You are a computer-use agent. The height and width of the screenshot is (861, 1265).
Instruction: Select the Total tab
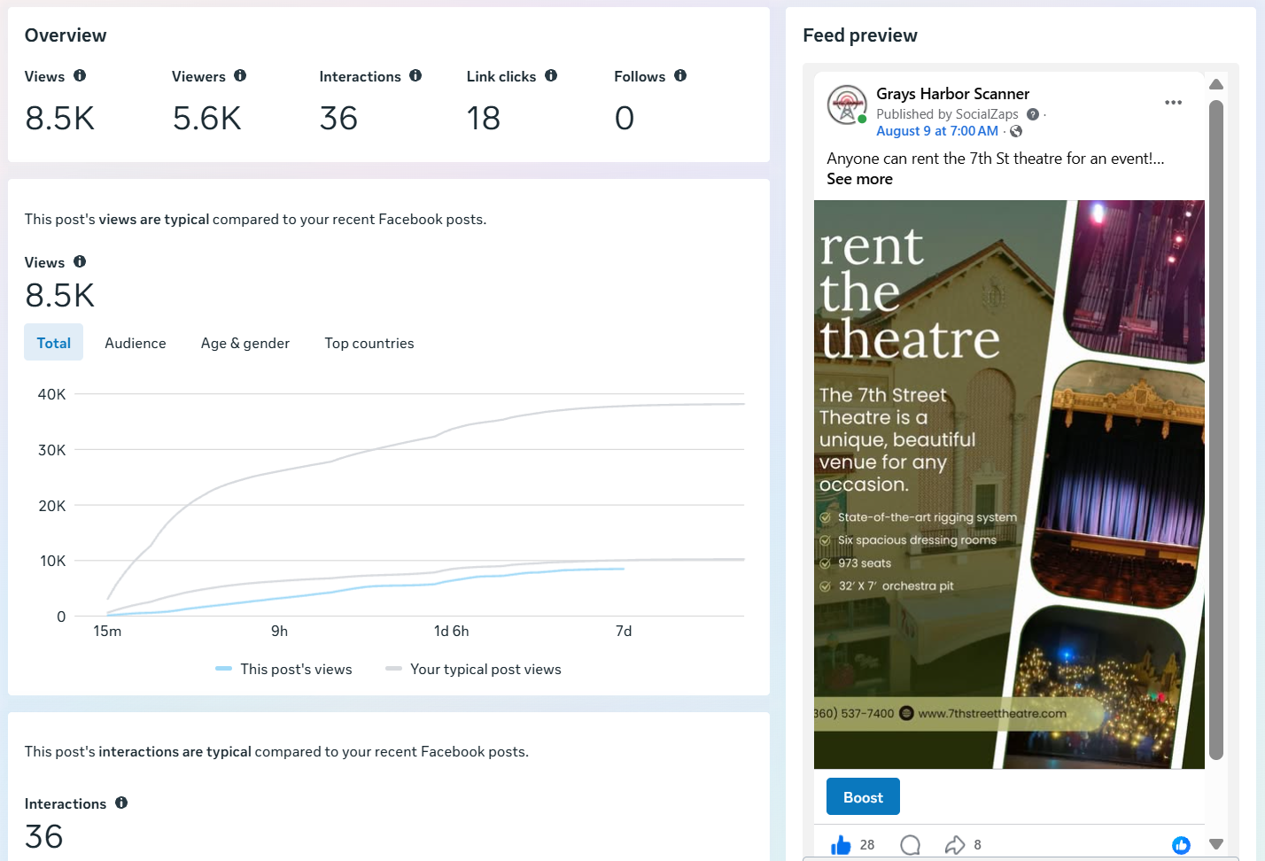click(x=53, y=343)
